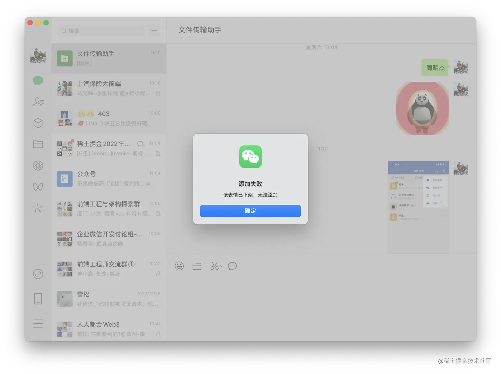501x374 pixels.
Task: Click the muted bell on 前端工程师交流群①
Action: click(158, 274)
